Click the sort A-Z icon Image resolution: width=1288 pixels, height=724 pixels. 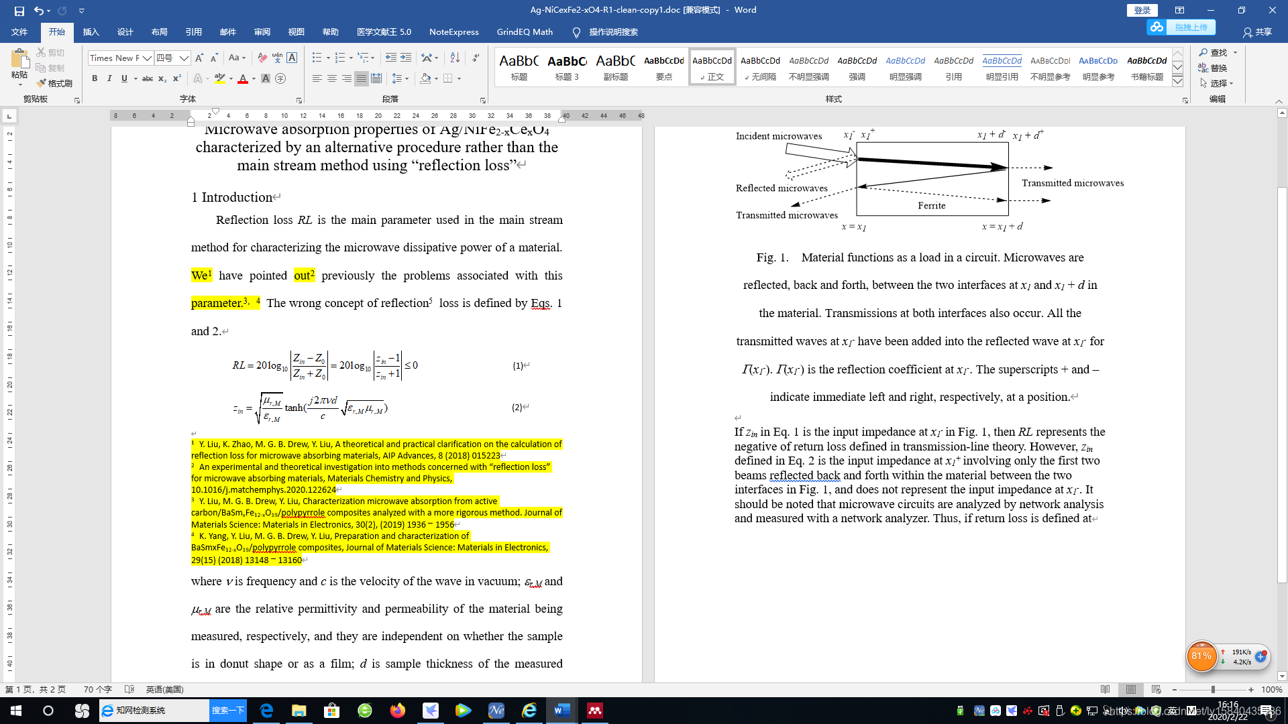coord(454,58)
